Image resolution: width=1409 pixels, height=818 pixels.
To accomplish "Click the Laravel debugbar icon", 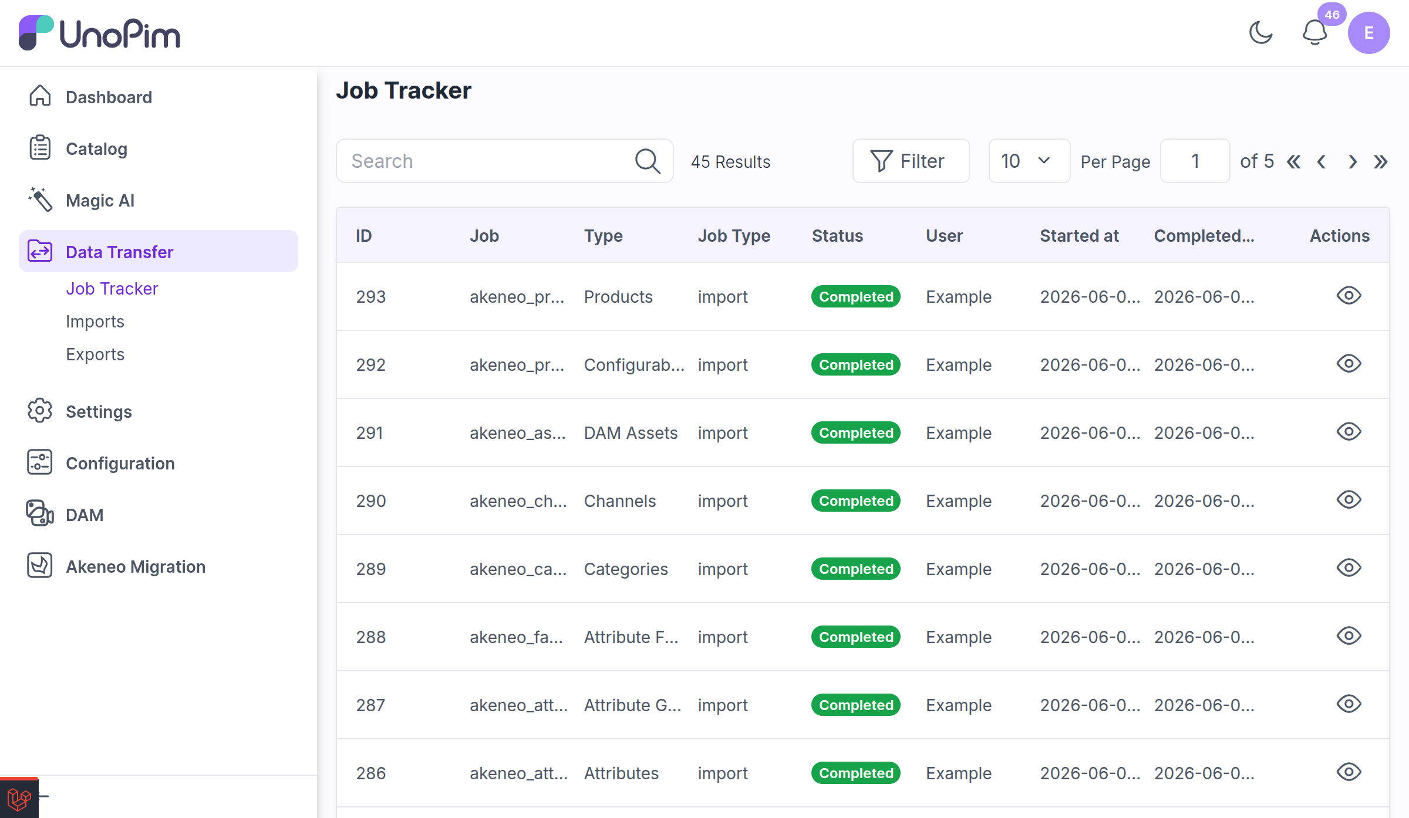I will pos(19,798).
